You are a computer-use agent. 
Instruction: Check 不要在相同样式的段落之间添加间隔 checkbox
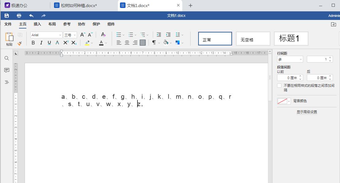pos(279,86)
